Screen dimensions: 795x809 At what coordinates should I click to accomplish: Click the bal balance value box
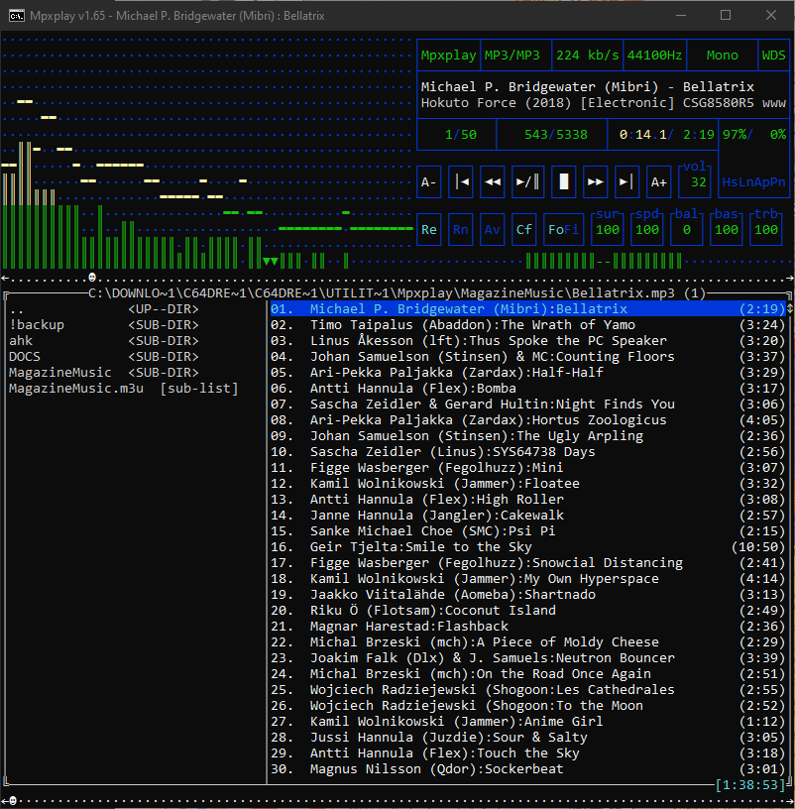[x=687, y=230]
